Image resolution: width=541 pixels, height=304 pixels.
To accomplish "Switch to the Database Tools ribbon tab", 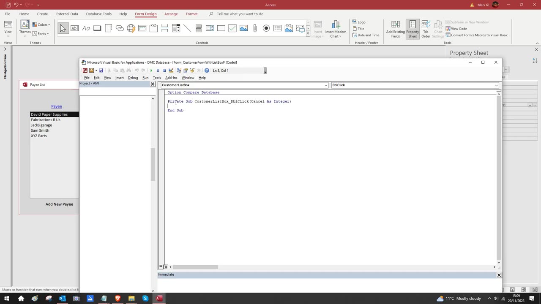I will point(99,14).
